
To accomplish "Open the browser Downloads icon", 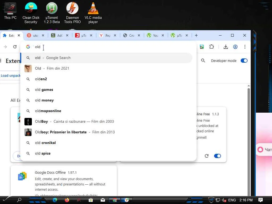I will [x=226, y=47].
